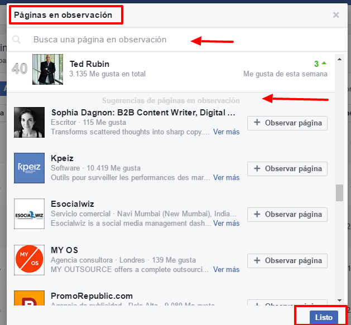Open the Kpeiz page title
The image size is (351, 325).
[62, 158]
